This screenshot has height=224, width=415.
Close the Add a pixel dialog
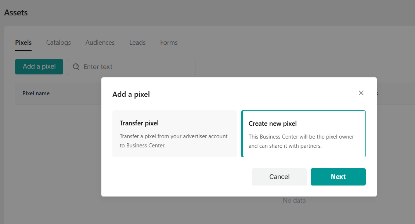click(x=361, y=93)
